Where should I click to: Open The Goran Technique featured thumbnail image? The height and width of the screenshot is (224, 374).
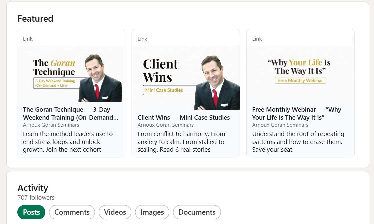(71, 74)
